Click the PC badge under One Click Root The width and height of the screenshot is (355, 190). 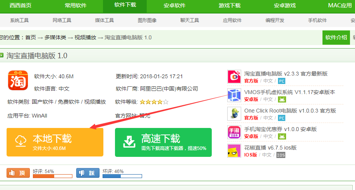(x=281, y=118)
